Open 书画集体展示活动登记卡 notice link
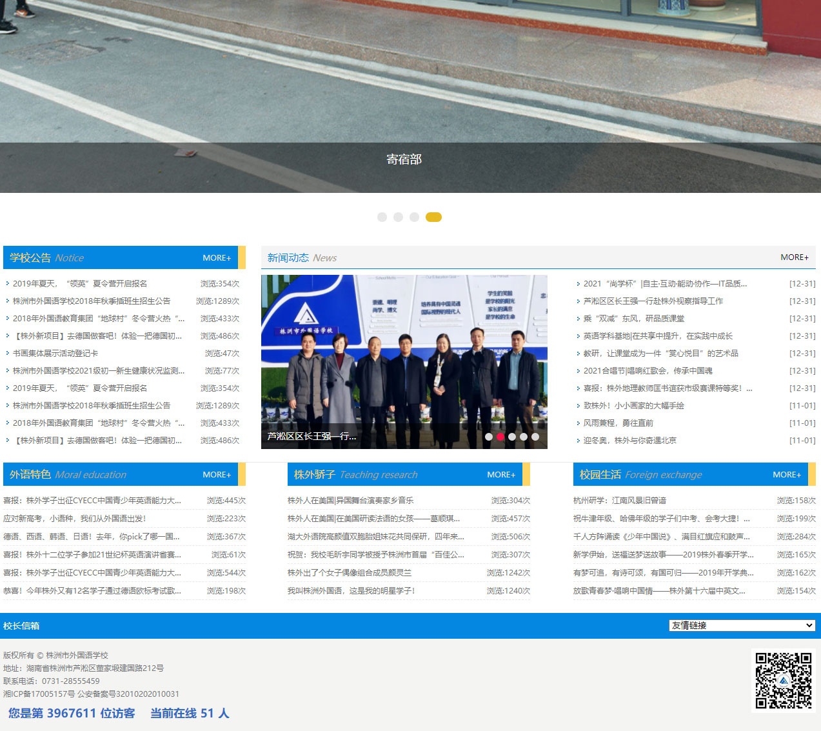The height and width of the screenshot is (731, 821). 55,354
